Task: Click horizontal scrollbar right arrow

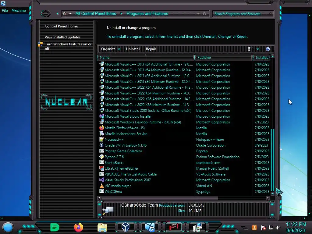Action: [x=268, y=198]
